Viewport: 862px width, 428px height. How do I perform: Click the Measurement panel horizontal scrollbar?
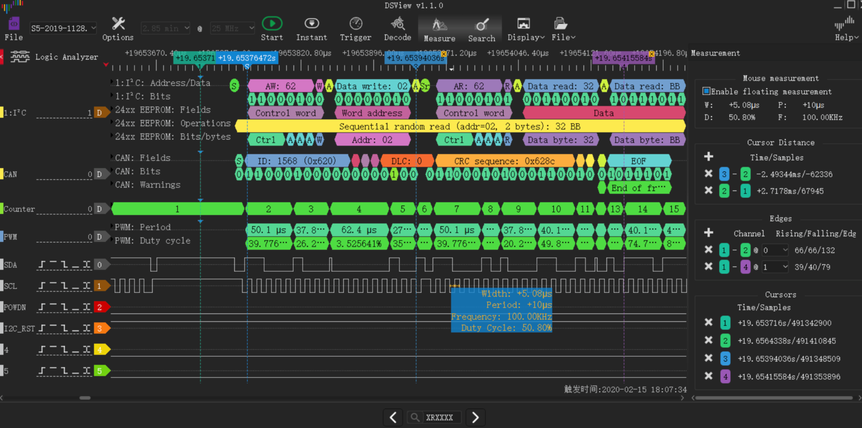click(x=774, y=398)
